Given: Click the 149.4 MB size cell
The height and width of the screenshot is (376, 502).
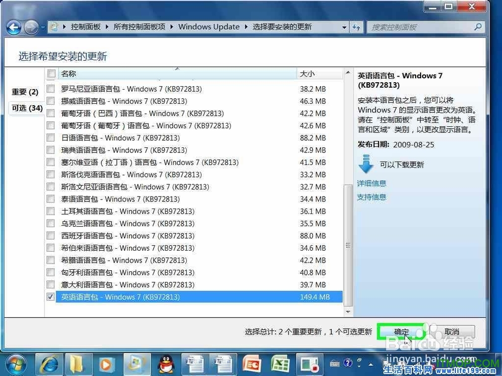Looking at the screenshot, I should click(315, 297).
